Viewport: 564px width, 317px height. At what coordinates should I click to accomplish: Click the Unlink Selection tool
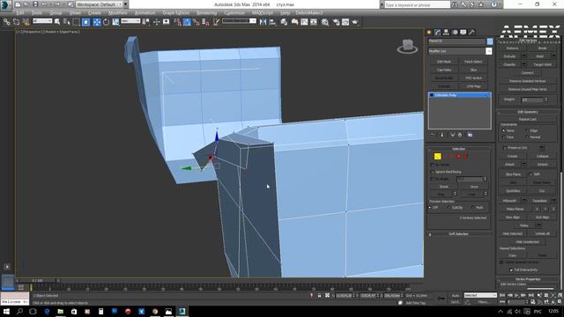click(16, 22)
